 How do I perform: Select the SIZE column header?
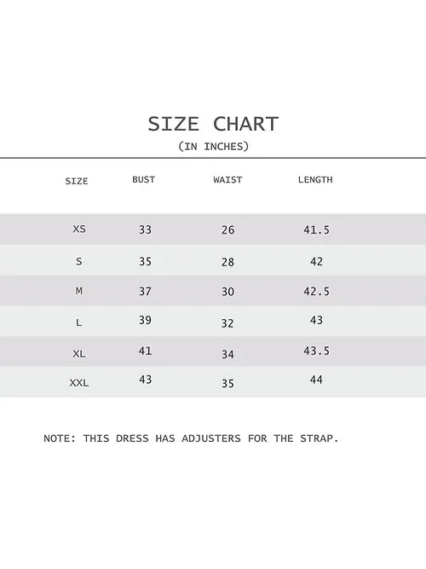point(77,181)
